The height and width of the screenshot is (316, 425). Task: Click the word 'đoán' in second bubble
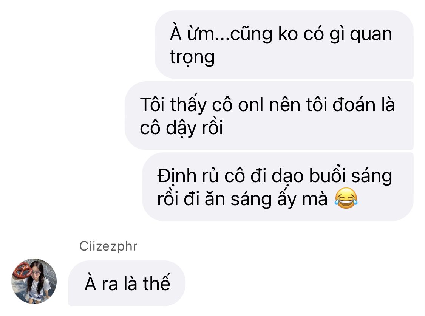(354, 105)
